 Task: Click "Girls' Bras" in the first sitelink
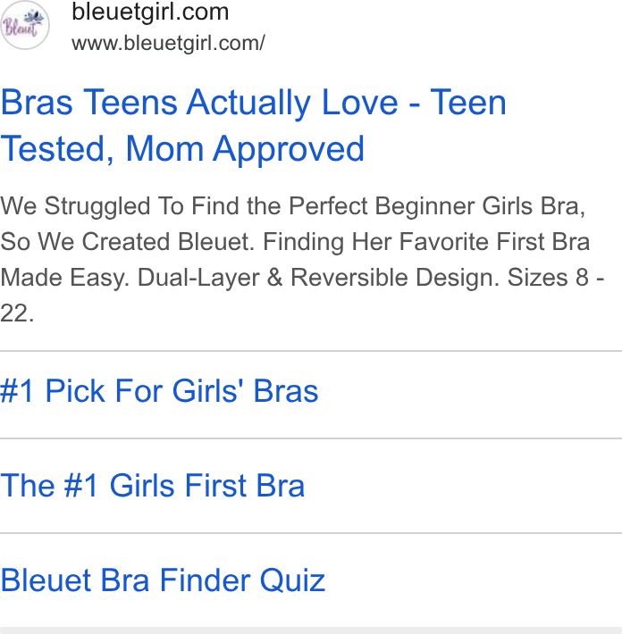245,391
